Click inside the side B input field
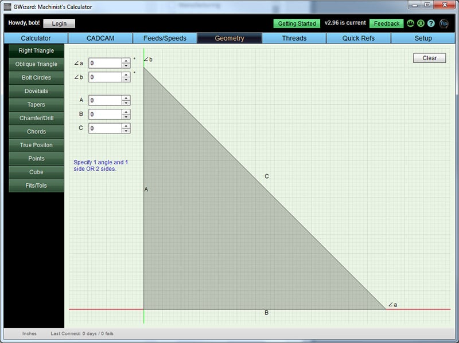The height and width of the screenshot is (343, 459). click(x=105, y=114)
